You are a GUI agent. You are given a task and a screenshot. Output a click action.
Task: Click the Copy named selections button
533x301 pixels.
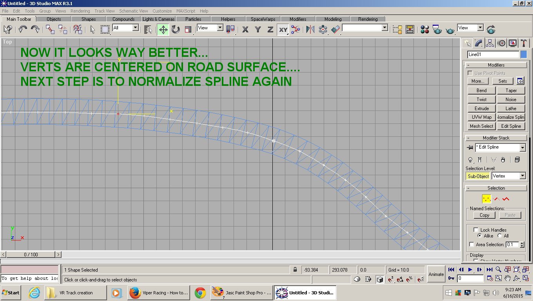pyautogui.click(x=484, y=215)
